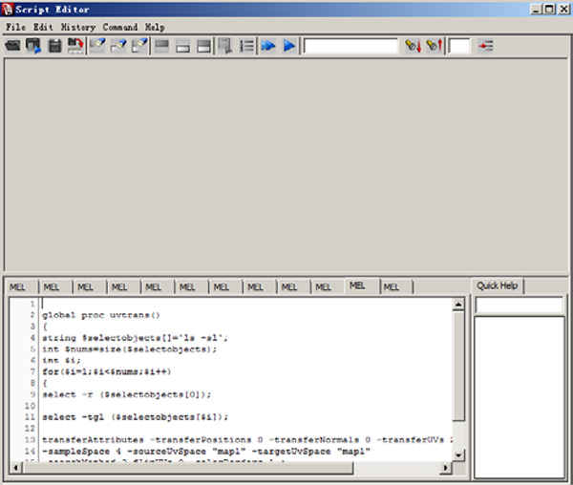Screen dimensions: 573x485
Task: Open the Help menu
Action: pos(155,27)
